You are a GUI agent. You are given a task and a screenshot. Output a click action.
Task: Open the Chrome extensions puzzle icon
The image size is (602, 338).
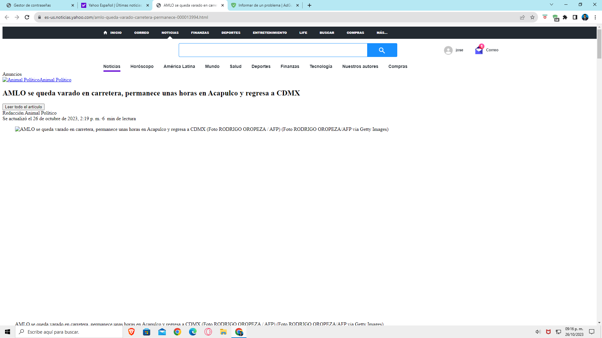[565, 17]
